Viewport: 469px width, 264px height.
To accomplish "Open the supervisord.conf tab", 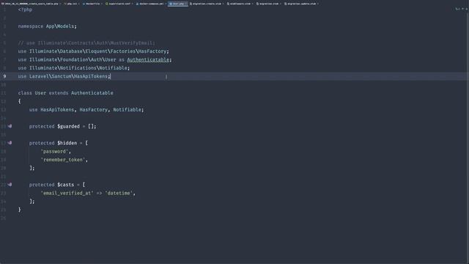I will pos(119,4).
